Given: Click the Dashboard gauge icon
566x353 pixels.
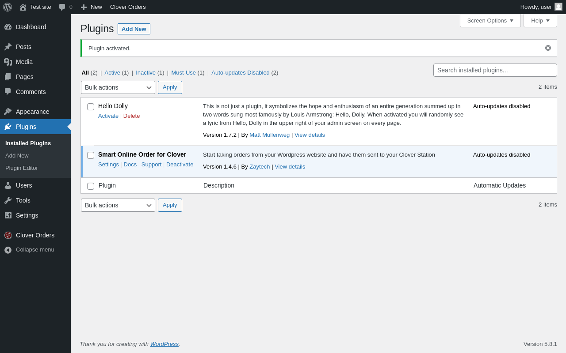Looking at the screenshot, I should (8, 27).
